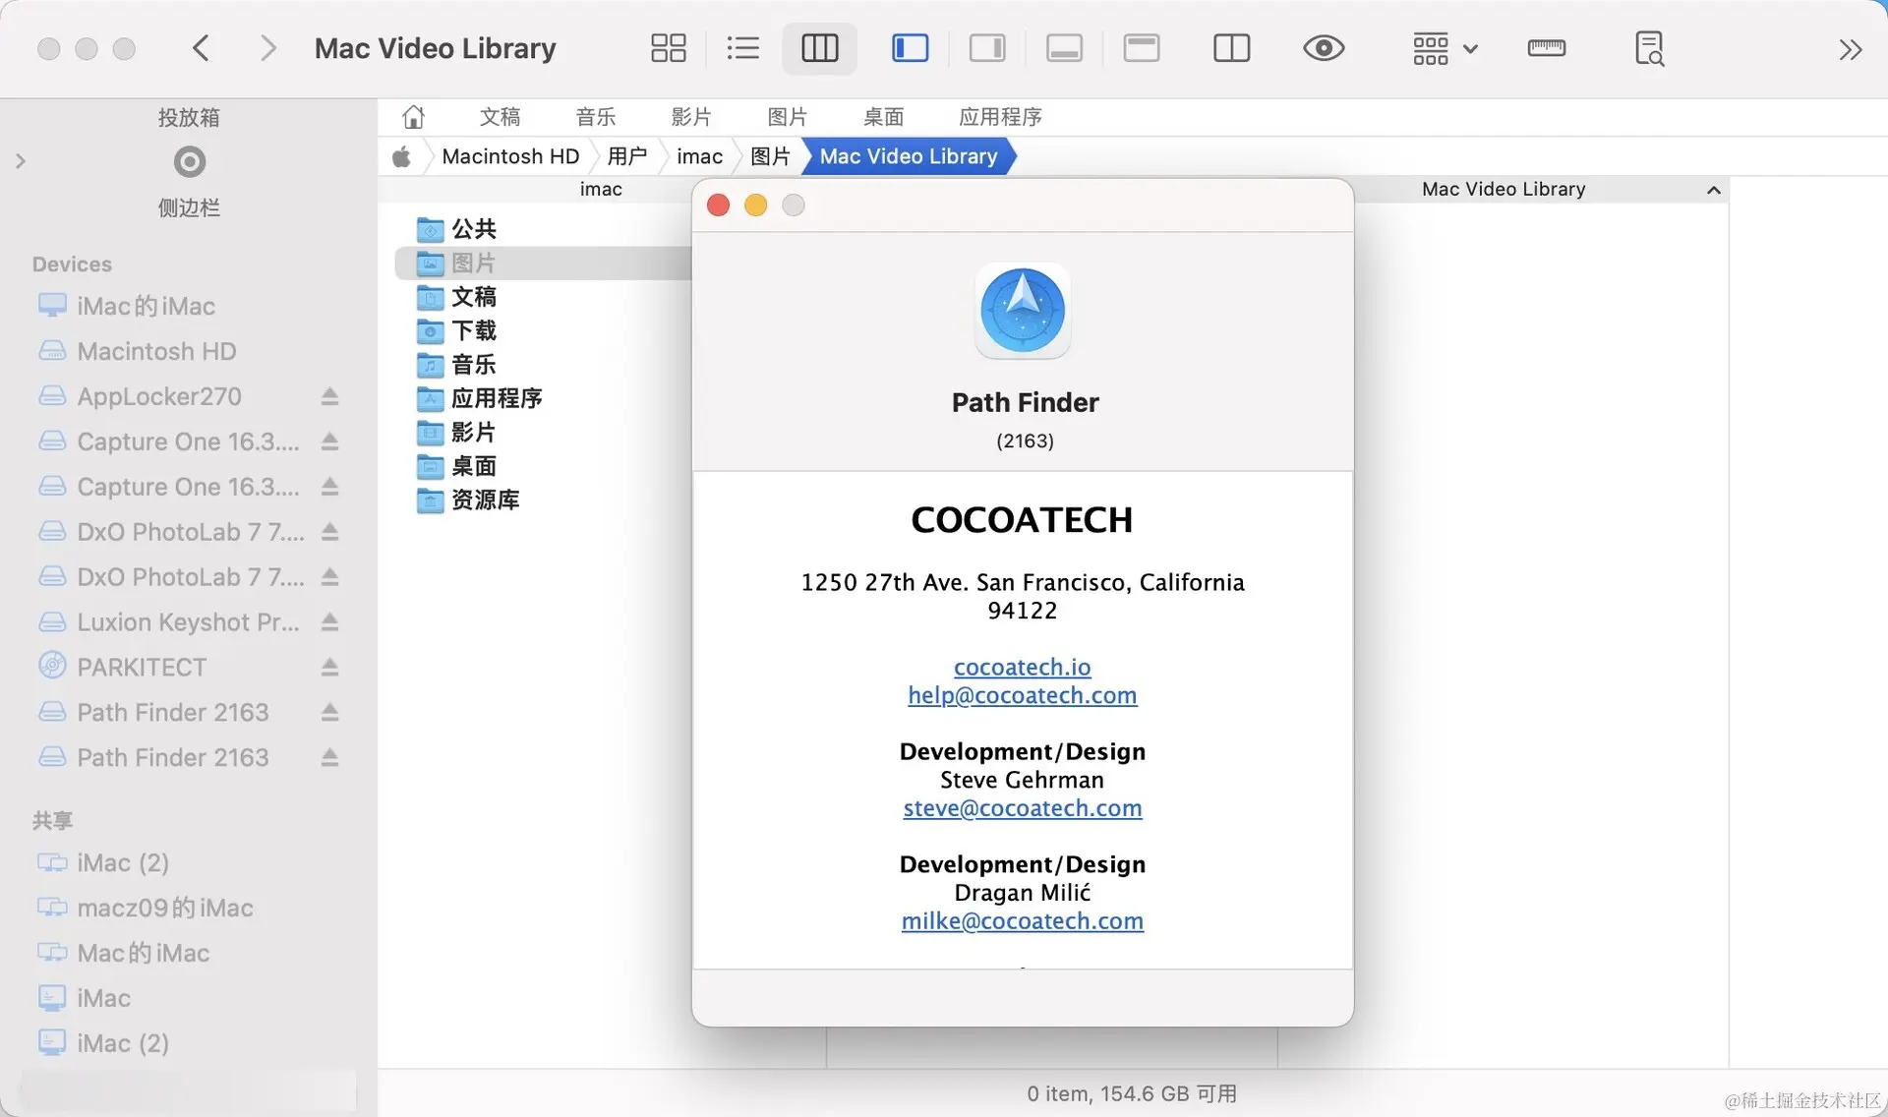The image size is (1888, 1117).
Task: Collapse the Mac Video Library column header
Action: pos(1713,190)
